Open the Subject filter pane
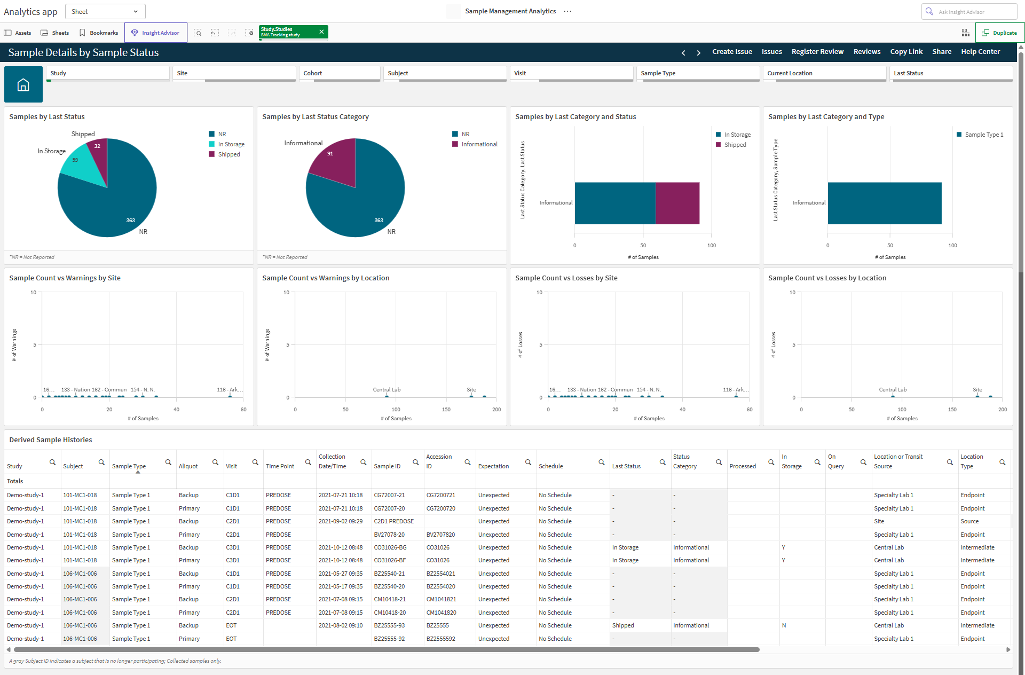The width and height of the screenshot is (1025, 675). coord(445,74)
